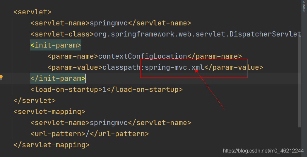Open the Database tool window tab

click(x=304, y=7)
